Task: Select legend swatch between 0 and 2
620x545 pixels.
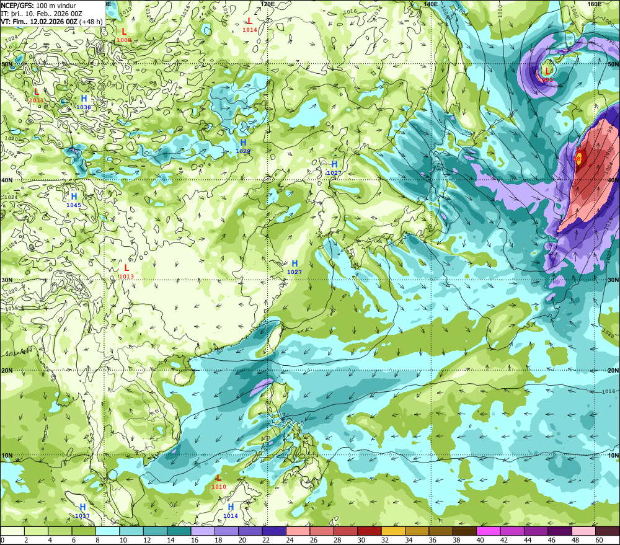Action: point(12,531)
